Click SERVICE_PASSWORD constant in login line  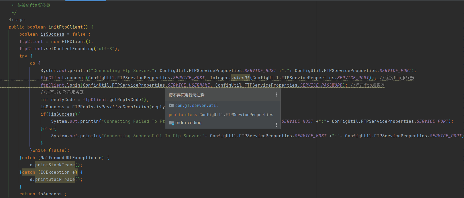pyautogui.click(x=321, y=85)
